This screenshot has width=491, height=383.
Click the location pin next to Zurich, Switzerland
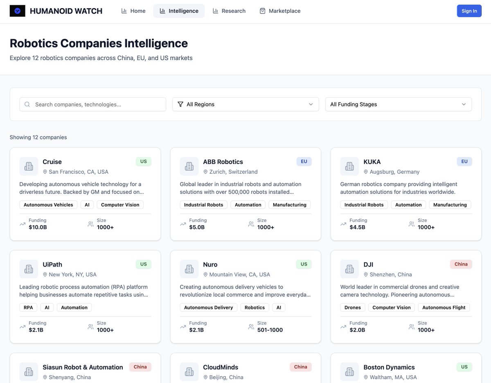(205, 172)
